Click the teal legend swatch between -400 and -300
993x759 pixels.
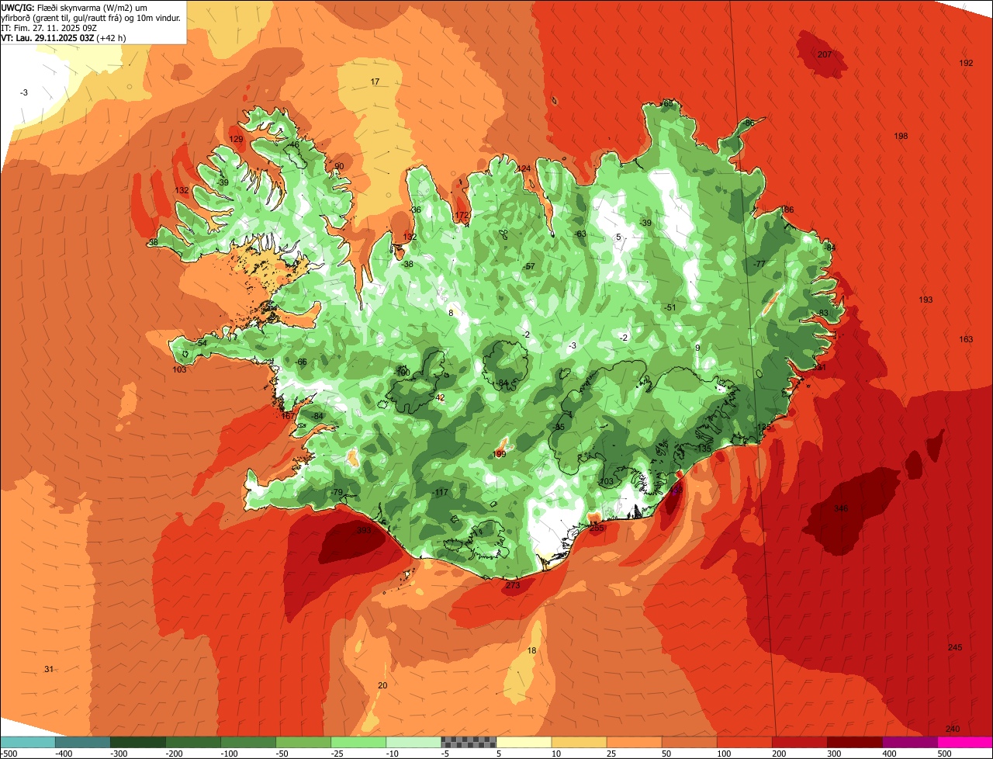[83, 742]
